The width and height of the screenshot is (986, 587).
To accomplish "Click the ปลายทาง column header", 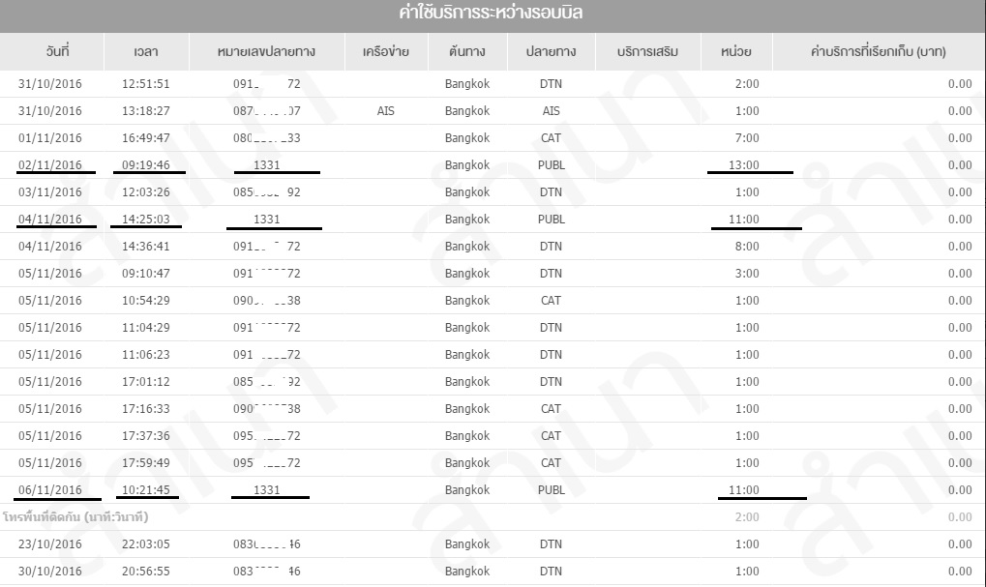I will coord(551,51).
